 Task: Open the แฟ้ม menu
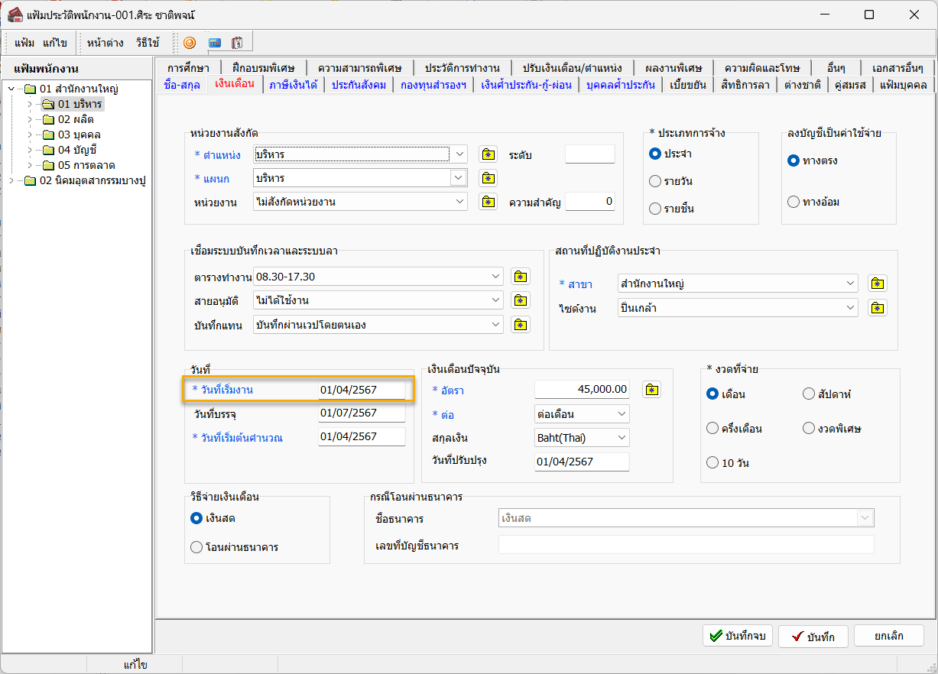coord(24,43)
